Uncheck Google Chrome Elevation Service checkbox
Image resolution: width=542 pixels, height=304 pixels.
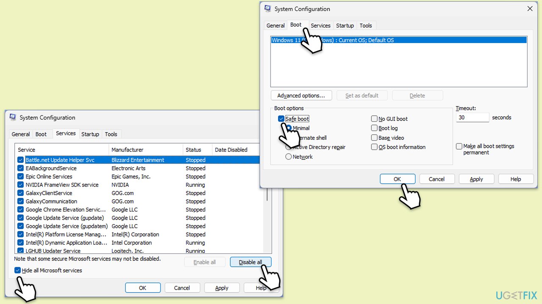coord(20,209)
